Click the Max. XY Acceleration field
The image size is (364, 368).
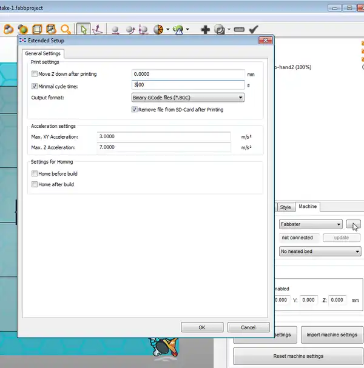[164, 137]
